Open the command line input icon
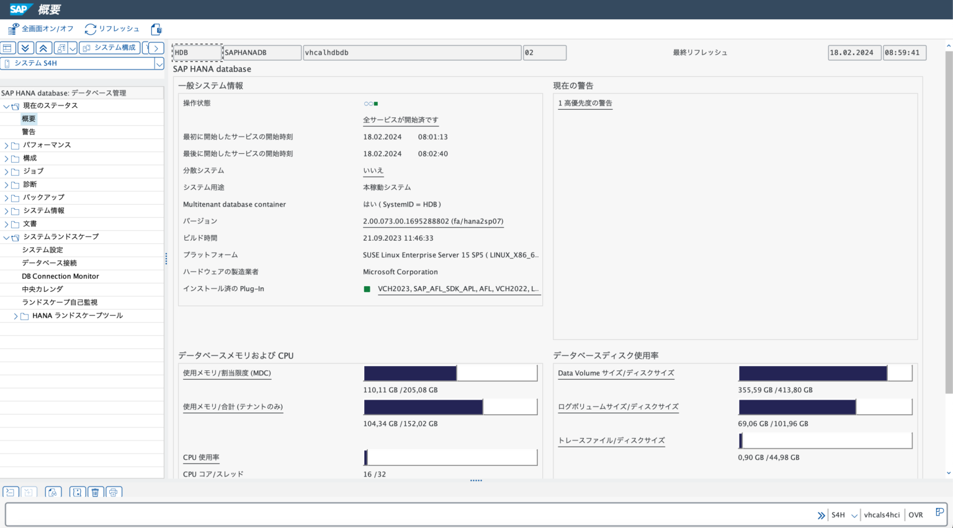The height and width of the screenshot is (528, 953). point(9,492)
